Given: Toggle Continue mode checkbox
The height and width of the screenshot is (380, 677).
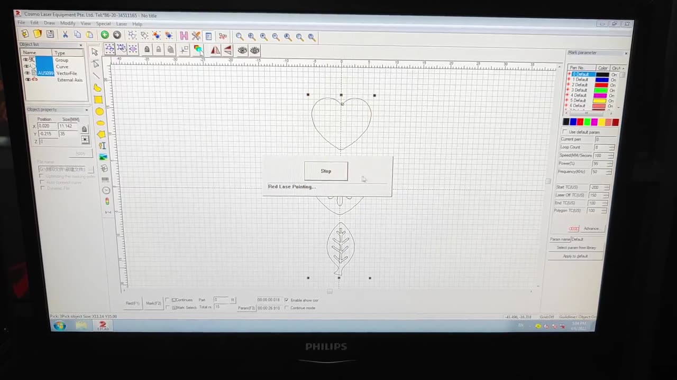Looking at the screenshot, I should coord(286,308).
